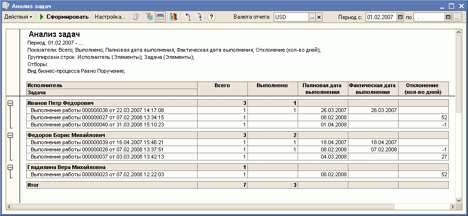Open calendar for period end date
Image resolution: width=468 pixels, height=216 pixels.
pos(448,17)
